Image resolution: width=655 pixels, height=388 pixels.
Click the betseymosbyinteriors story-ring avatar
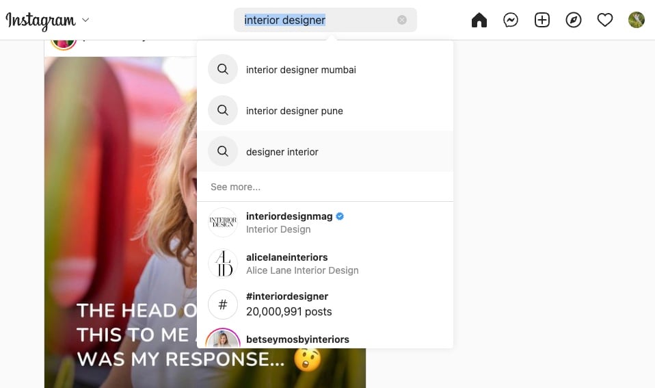click(223, 339)
